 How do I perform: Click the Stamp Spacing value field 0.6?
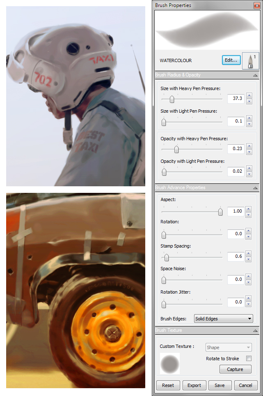(x=236, y=256)
